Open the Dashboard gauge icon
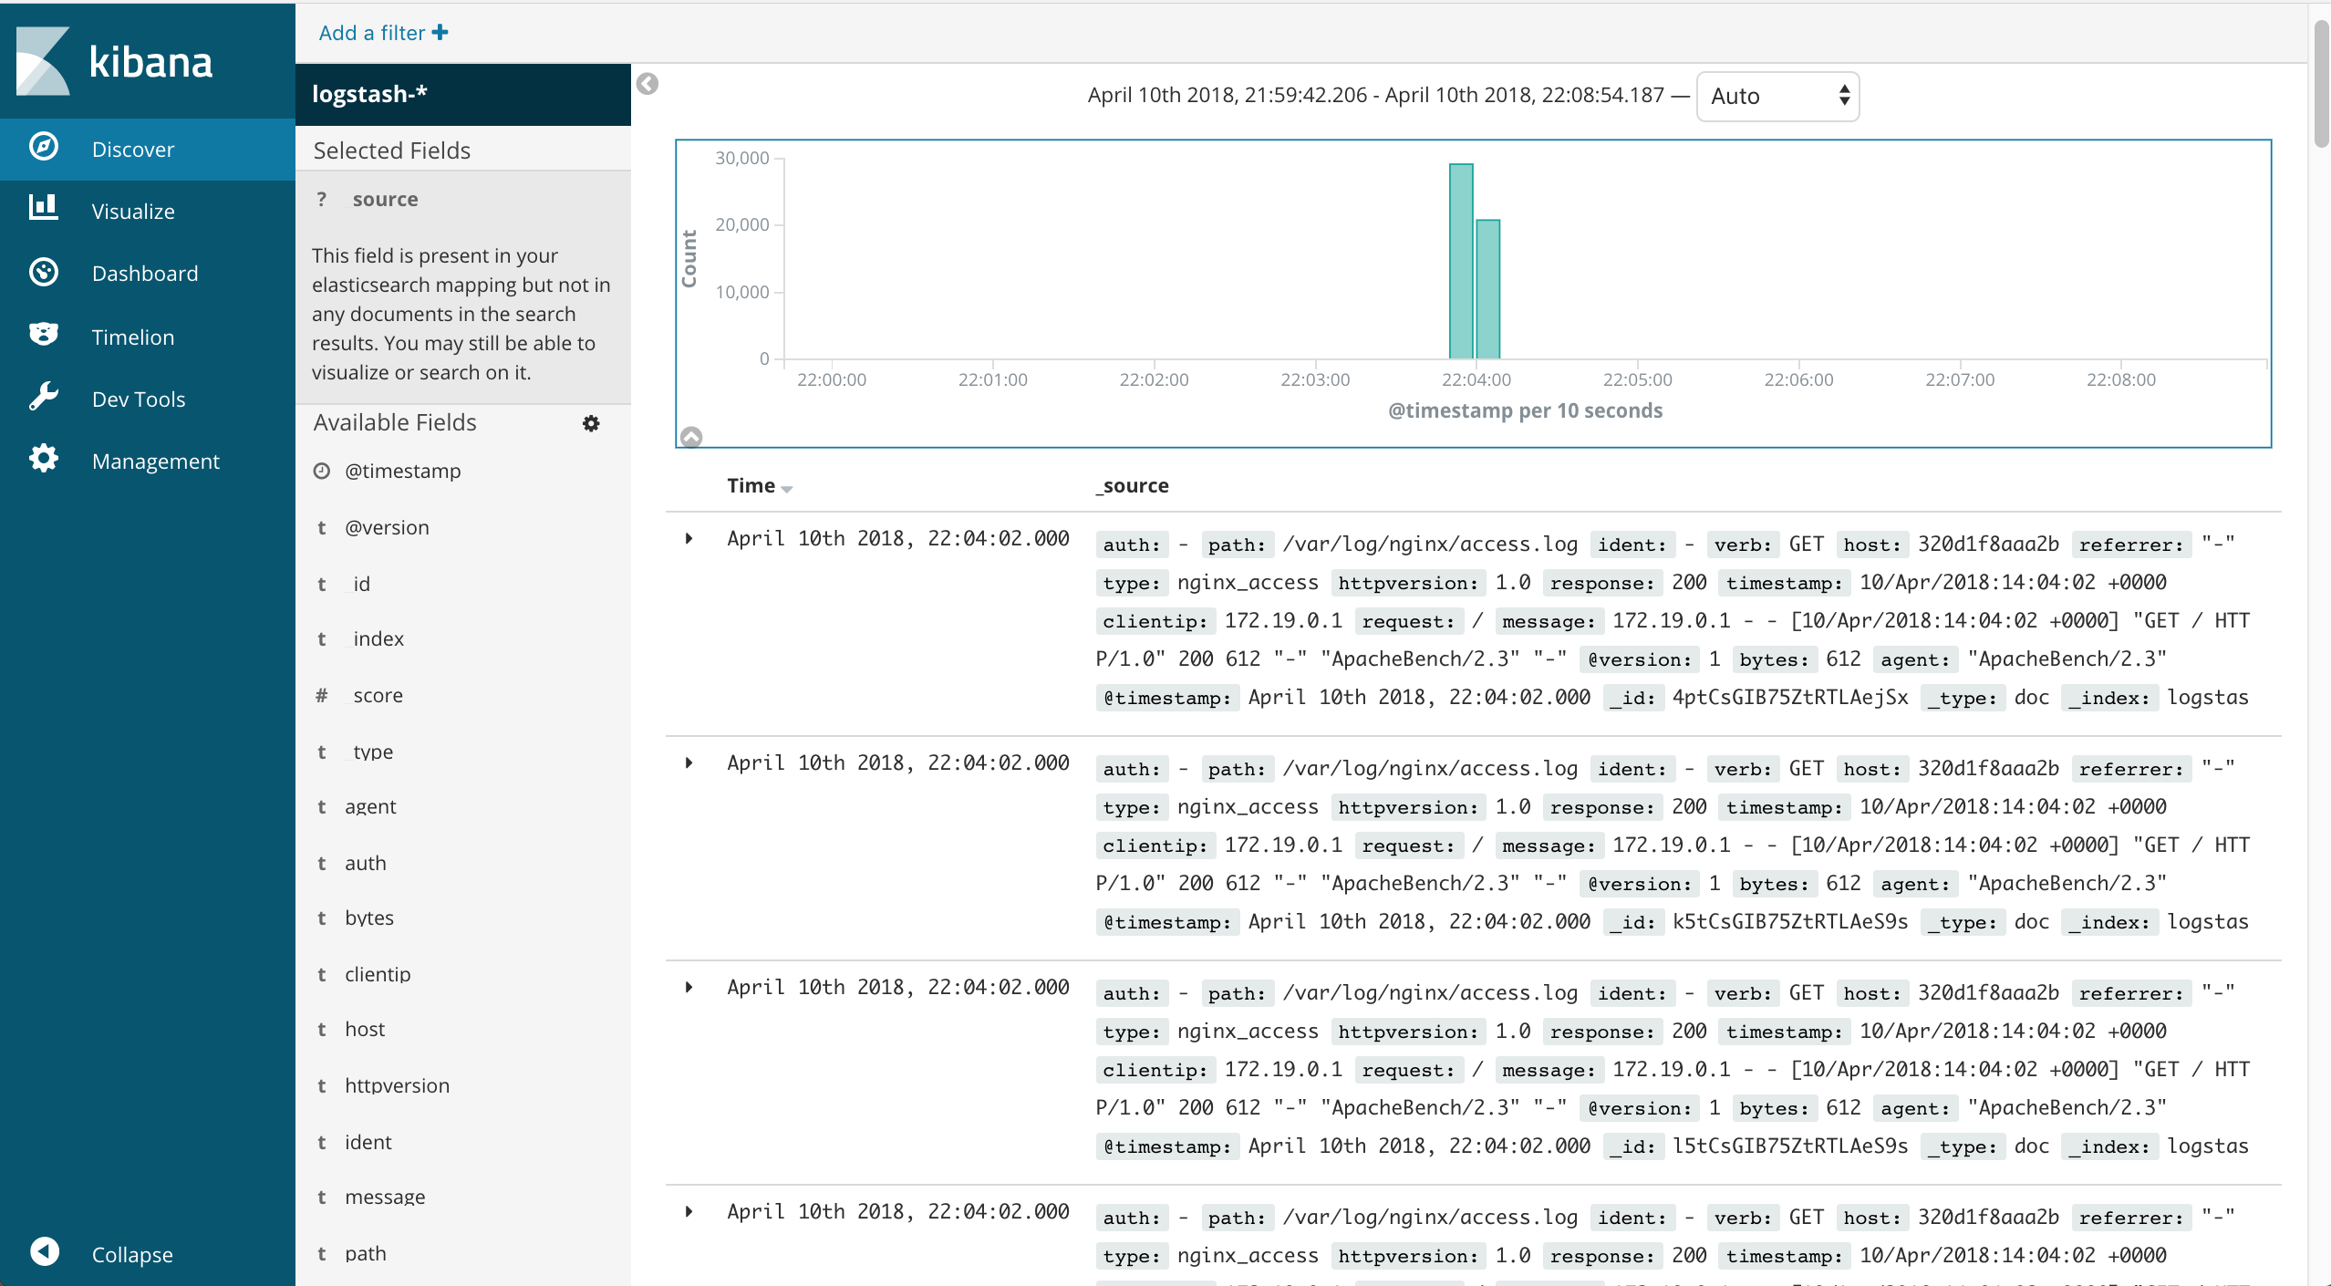Image resolution: width=2331 pixels, height=1286 pixels. point(44,272)
